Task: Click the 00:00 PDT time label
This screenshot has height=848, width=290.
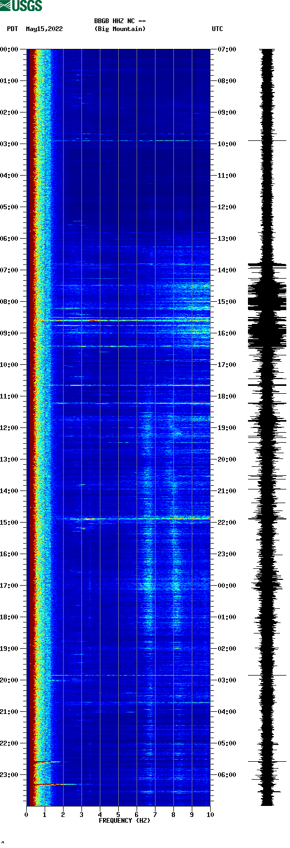Action: click(x=9, y=49)
